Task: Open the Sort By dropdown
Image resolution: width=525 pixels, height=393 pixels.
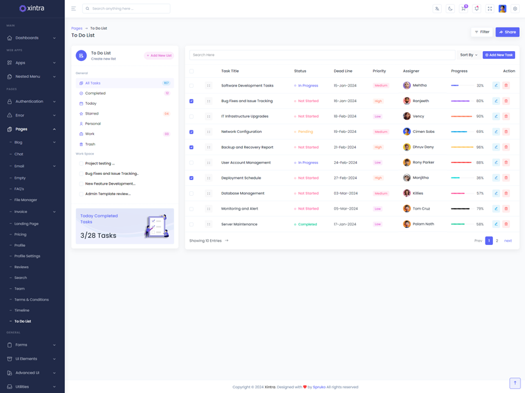Action: pos(469,55)
